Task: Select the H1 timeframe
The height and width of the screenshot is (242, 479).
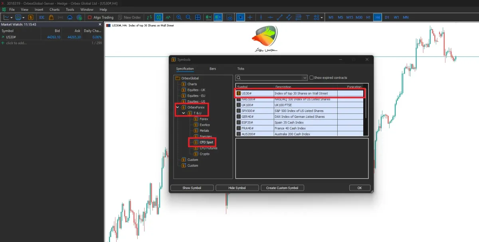Action: pos(368,18)
